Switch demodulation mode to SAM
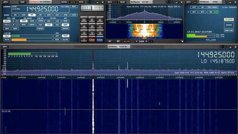 click(23, 15)
